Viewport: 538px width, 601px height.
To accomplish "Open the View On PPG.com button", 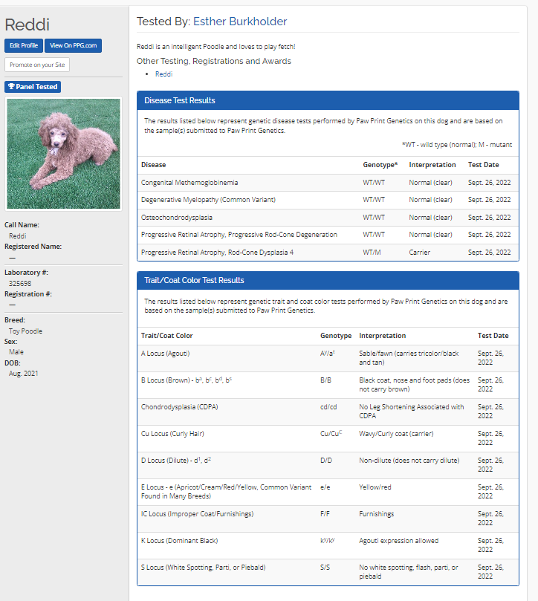I will pos(73,45).
